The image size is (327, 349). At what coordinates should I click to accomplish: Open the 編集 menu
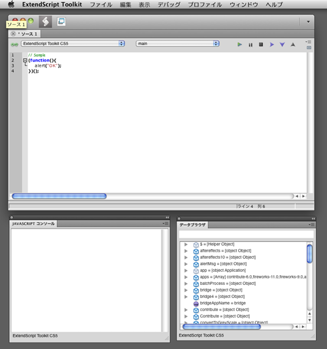coord(126,5)
